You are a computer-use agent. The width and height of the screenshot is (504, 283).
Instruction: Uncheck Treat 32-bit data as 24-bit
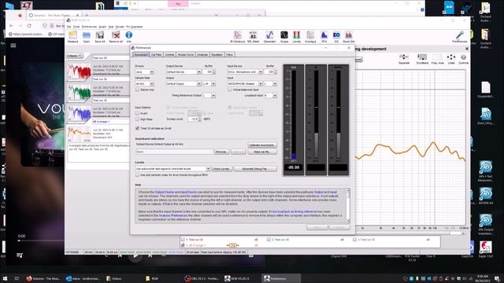coord(137,128)
